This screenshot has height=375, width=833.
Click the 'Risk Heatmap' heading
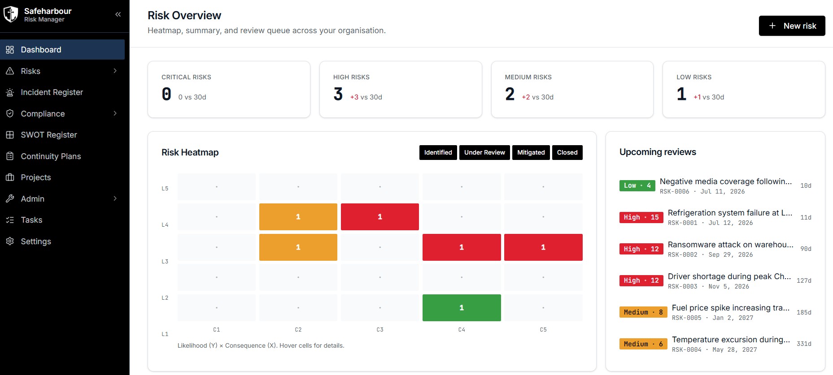click(x=190, y=152)
